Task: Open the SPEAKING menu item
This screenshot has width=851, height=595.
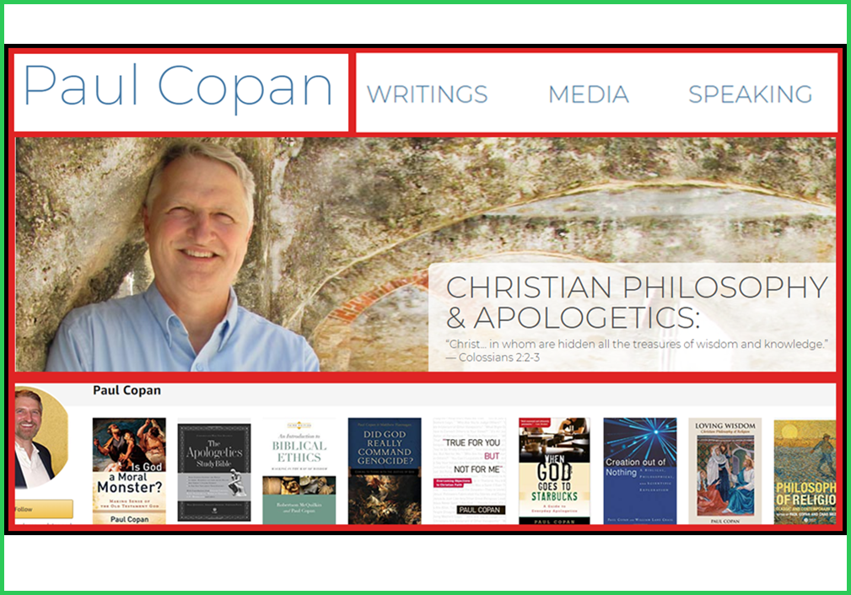Action: (750, 94)
